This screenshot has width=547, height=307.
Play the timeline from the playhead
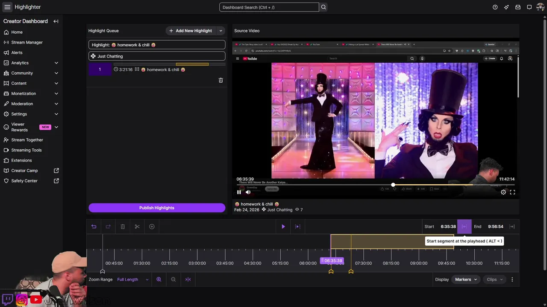283,226
